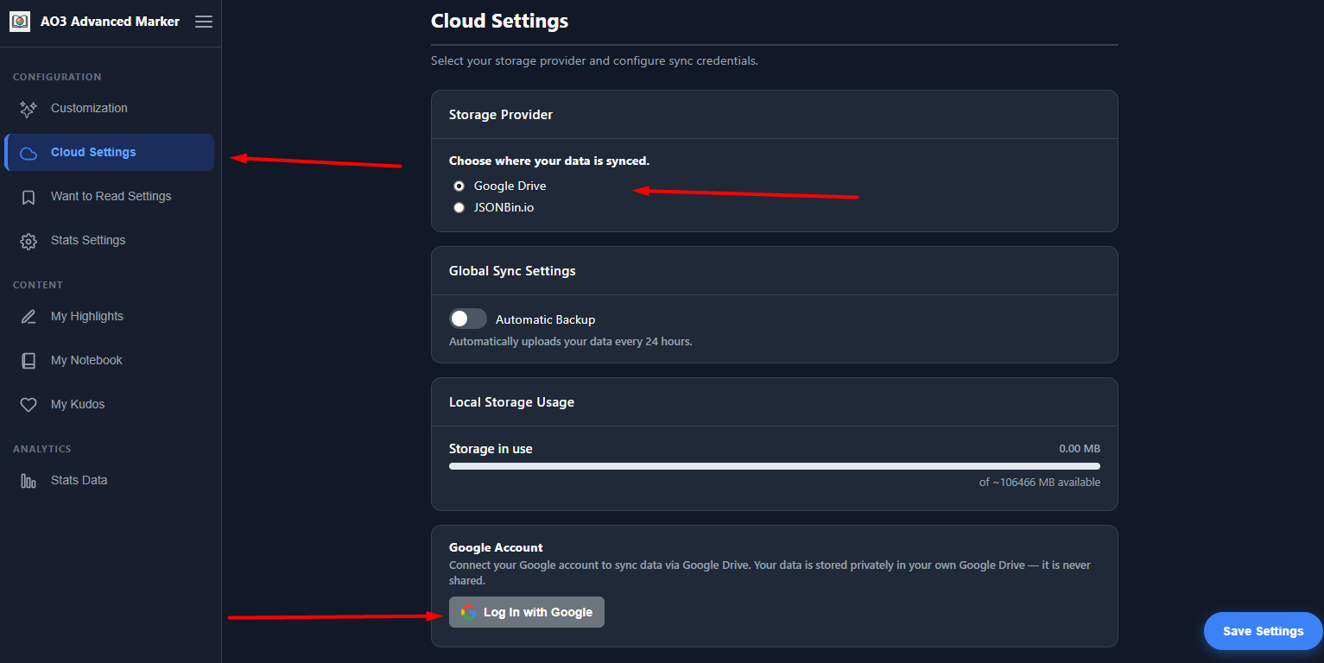This screenshot has height=663, width=1324.
Task: Click the gear icon for Stats Settings
Action: [29, 241]
